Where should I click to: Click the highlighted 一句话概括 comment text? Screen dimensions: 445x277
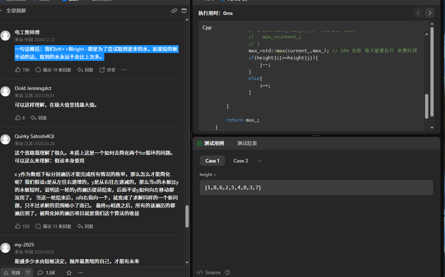click(x=96, y=53)
